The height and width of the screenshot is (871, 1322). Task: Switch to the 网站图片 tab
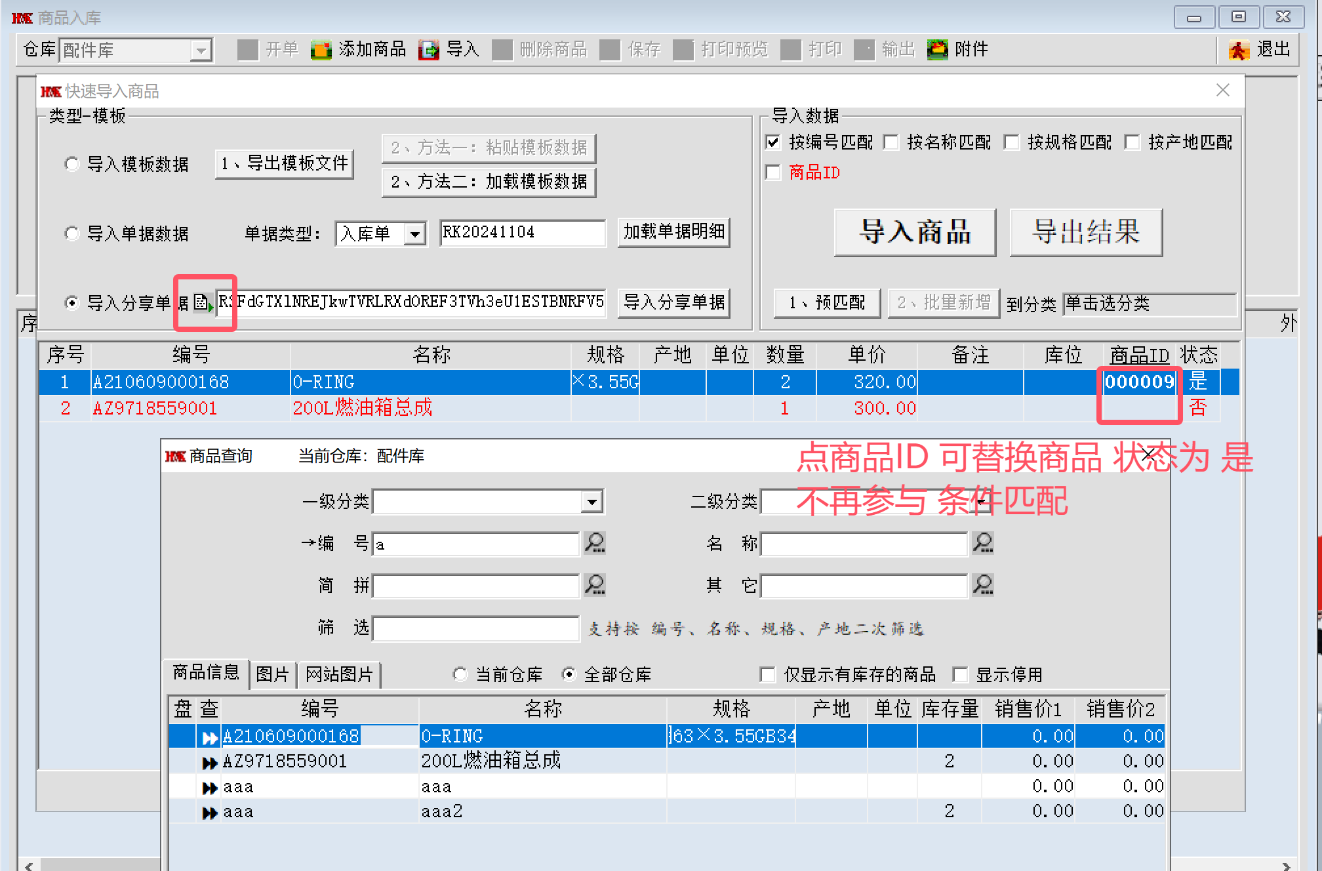340,674
